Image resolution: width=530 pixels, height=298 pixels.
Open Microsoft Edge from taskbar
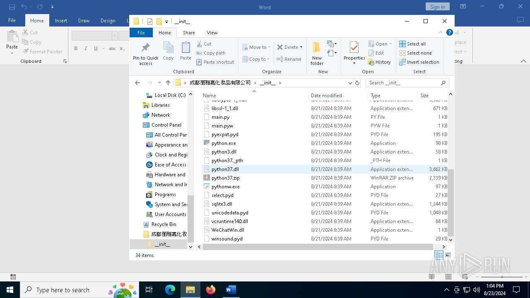click(x=170, y=290)
